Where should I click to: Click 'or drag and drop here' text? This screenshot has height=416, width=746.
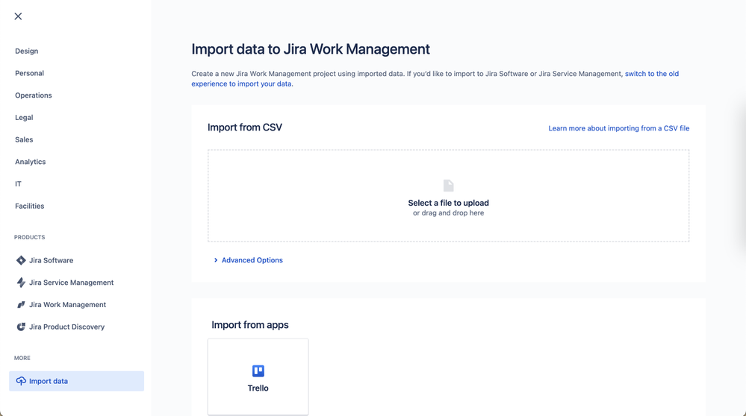448,213
